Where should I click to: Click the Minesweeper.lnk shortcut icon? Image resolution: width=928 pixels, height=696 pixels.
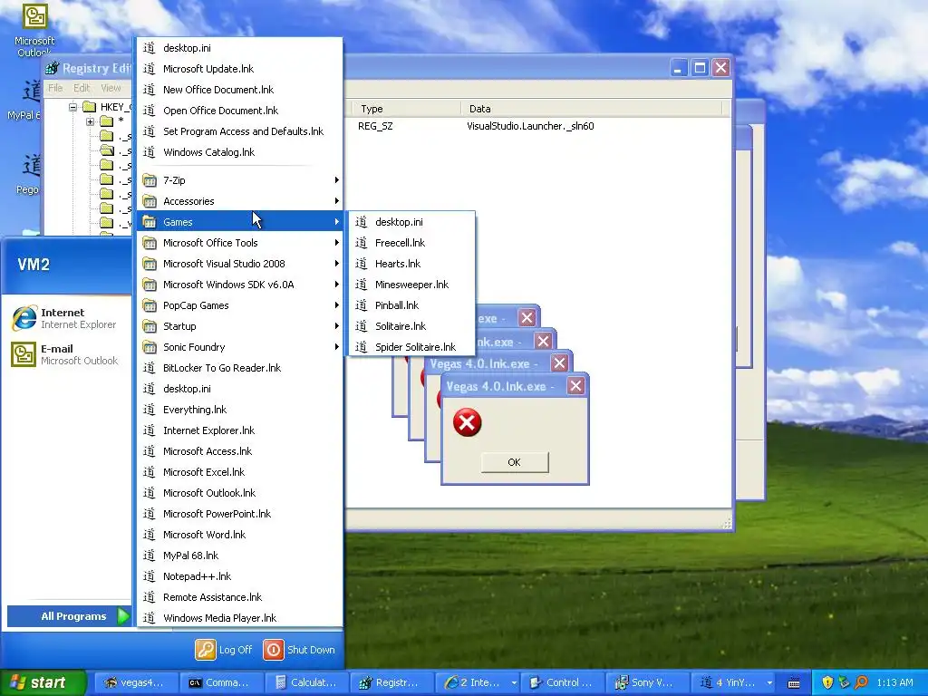point(361,285)
